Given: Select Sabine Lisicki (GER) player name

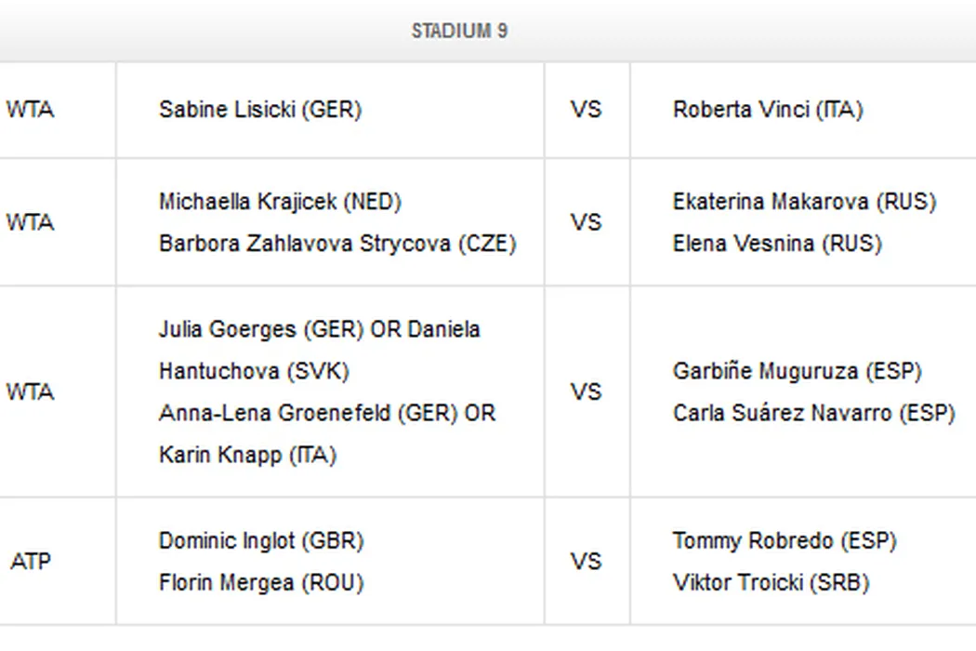Looking at the screenshot, I should click(259, 110).
